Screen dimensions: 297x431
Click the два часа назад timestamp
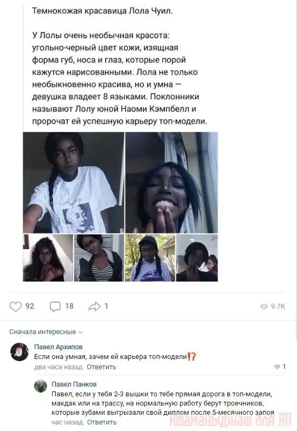58,367
